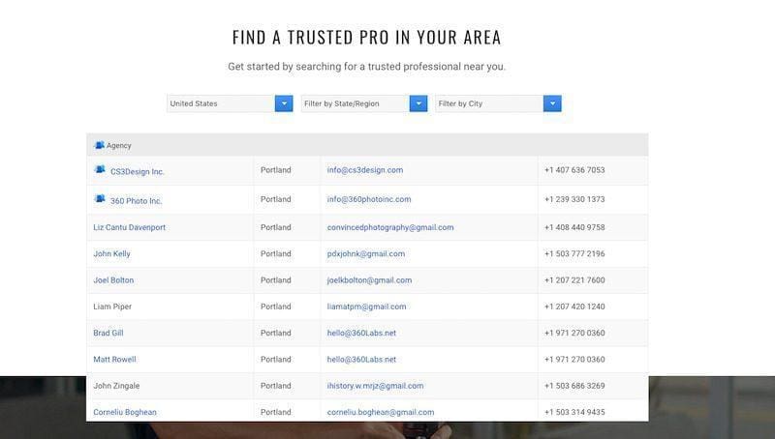Email info@cs3design.com
775x439 pixels.
[365, 170]
